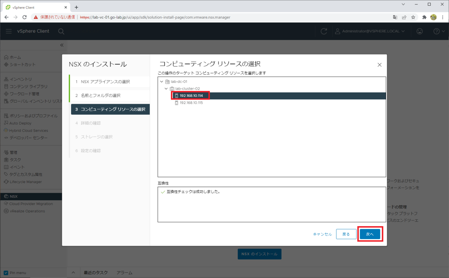This screenshot has height=278, width=449.
Task: Reload the page with the browser refresh icon
Action: 25,17
